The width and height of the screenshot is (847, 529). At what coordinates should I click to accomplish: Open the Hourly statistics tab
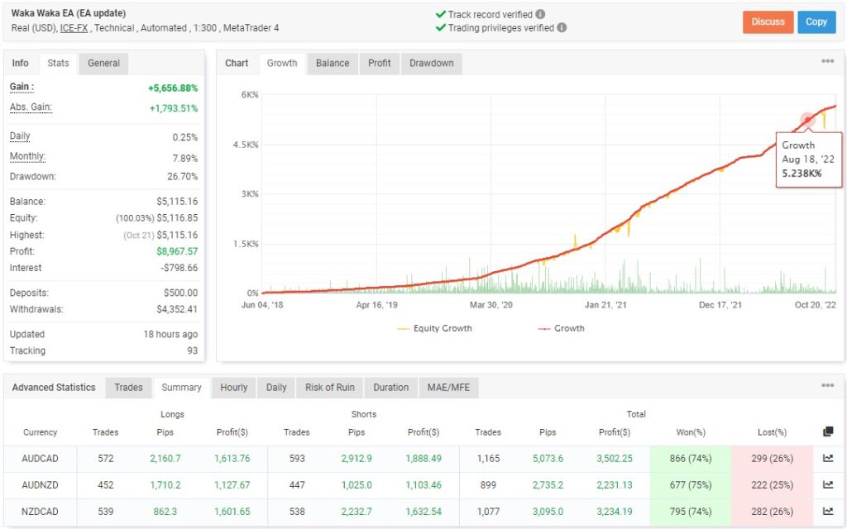tap(234, 388)
